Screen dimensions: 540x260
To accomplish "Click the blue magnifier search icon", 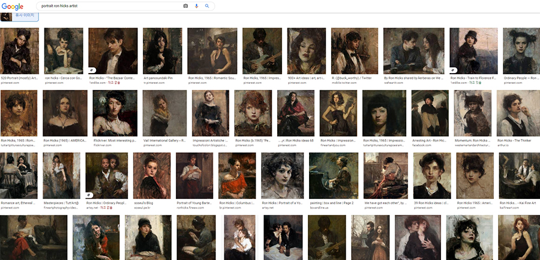I will (207, 6).
